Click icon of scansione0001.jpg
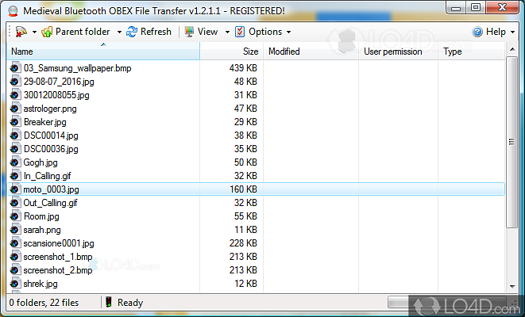This screenshot has width=525, height=317. (15, 243)
